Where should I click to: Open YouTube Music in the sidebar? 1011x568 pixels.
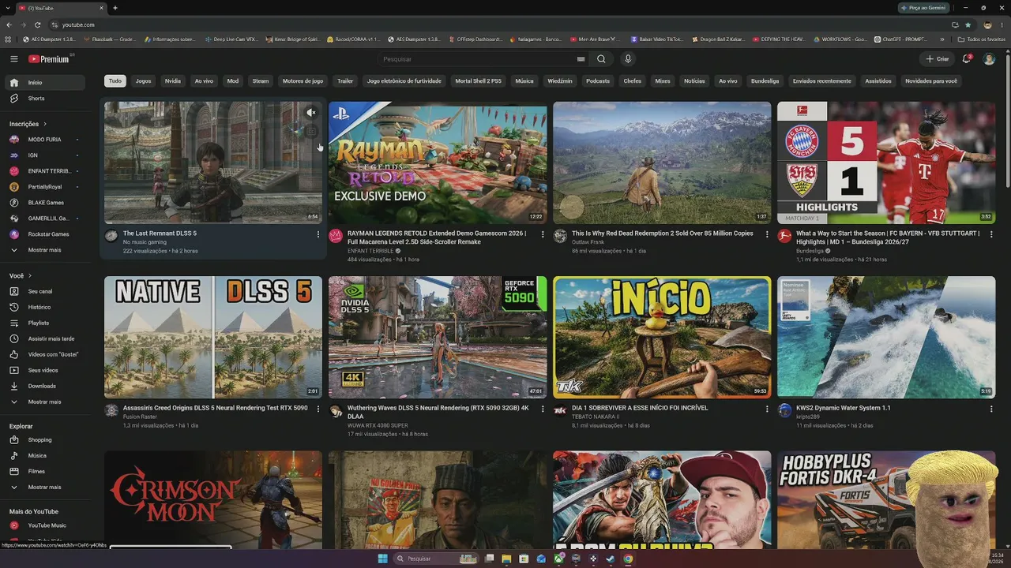point(45,525)
